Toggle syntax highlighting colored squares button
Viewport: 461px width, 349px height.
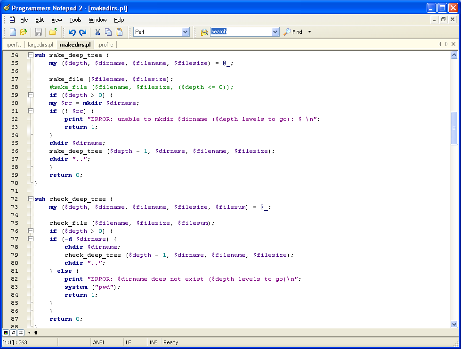[x=6, y=333]
